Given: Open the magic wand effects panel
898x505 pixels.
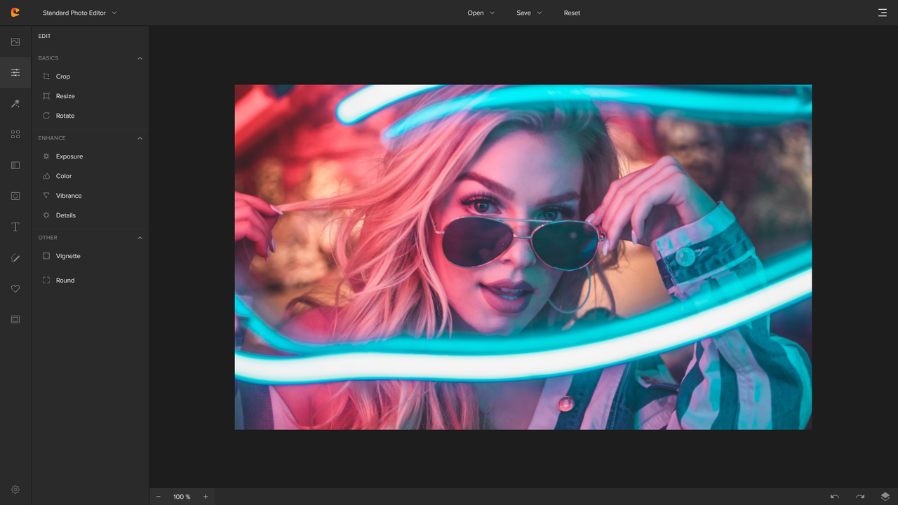Looking at the screenshot, I should pos(15,104).
